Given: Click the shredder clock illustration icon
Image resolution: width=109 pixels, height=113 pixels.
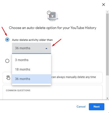Looking at the screenshot, I should [53, 16].
